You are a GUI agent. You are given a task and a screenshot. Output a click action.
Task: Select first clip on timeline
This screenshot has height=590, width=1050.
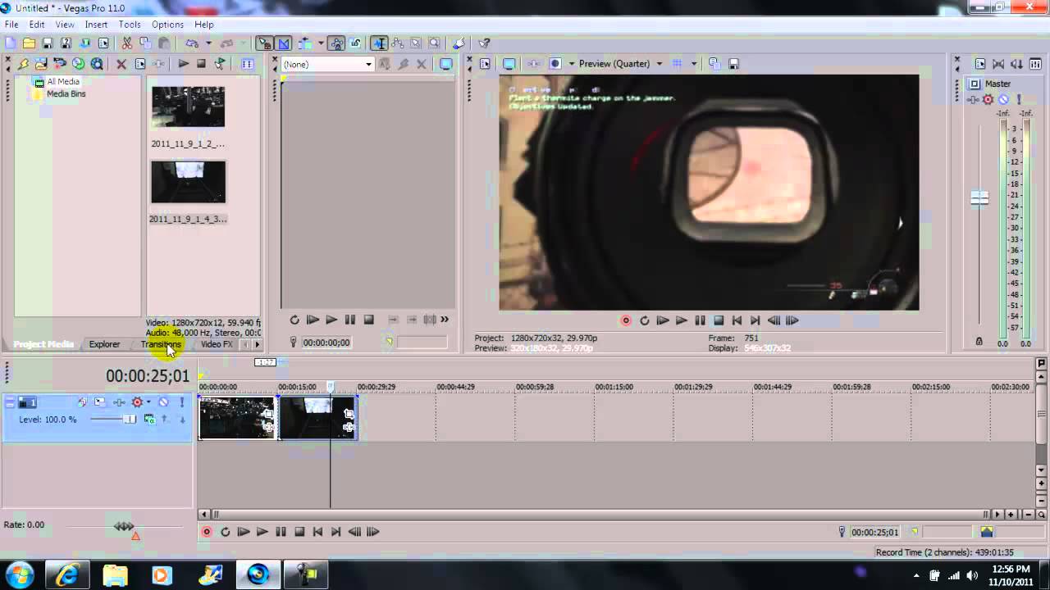tap(237, 418)
